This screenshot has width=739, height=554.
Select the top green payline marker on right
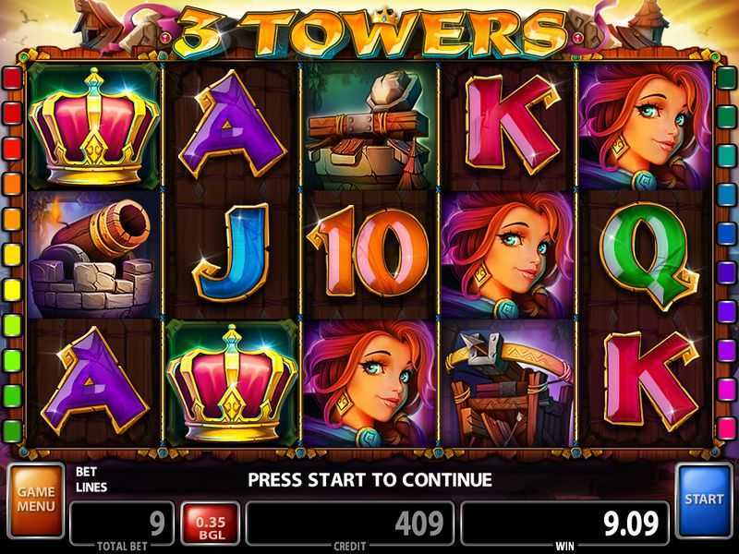[726, 78]
